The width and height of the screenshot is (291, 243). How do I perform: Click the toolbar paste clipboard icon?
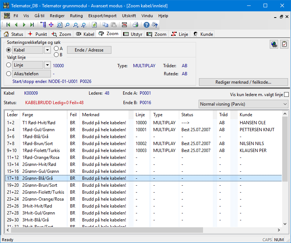113,24
